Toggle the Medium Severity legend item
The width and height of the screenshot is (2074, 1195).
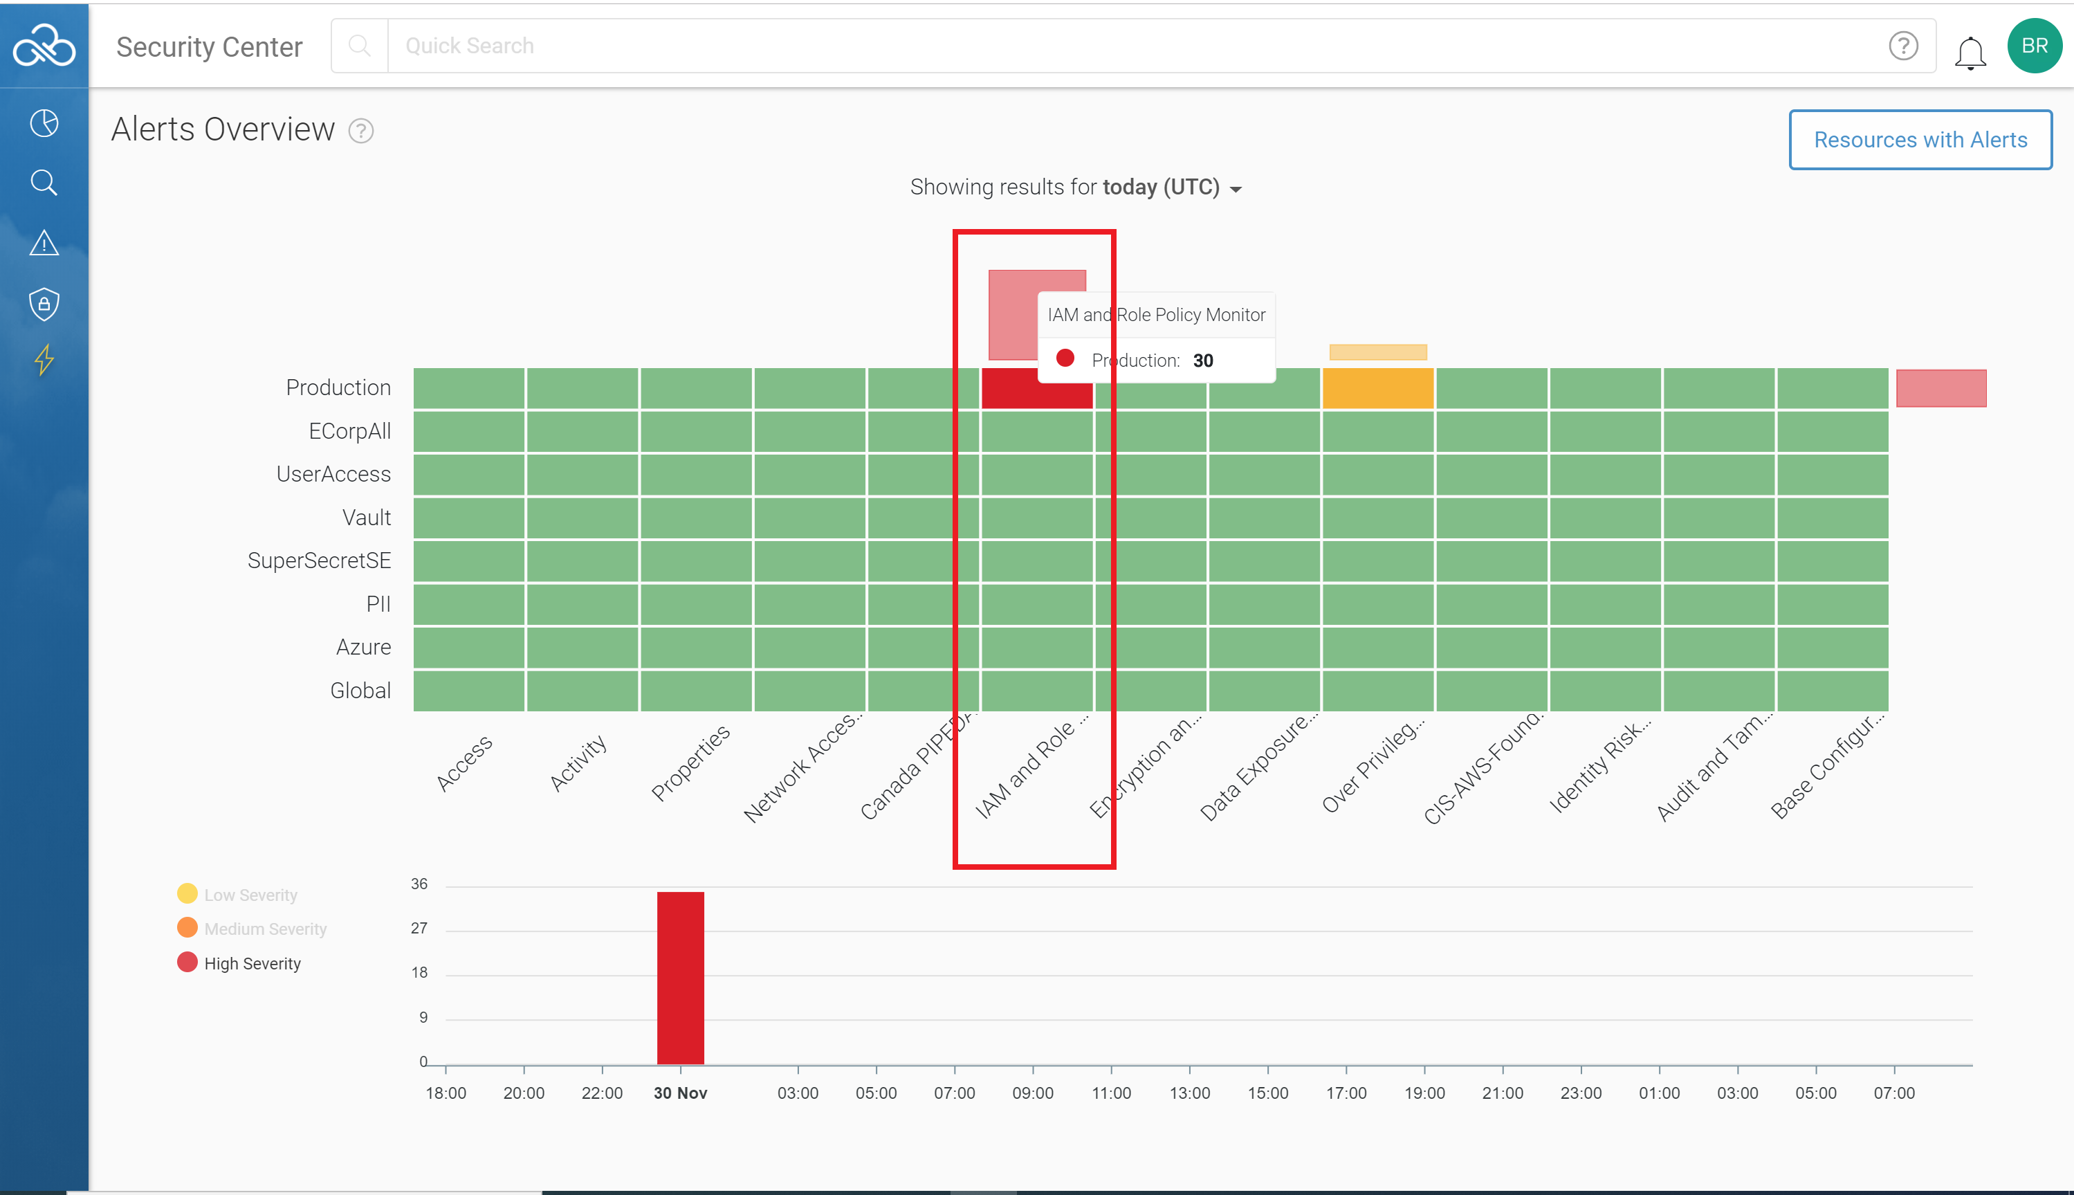(252, 929)
